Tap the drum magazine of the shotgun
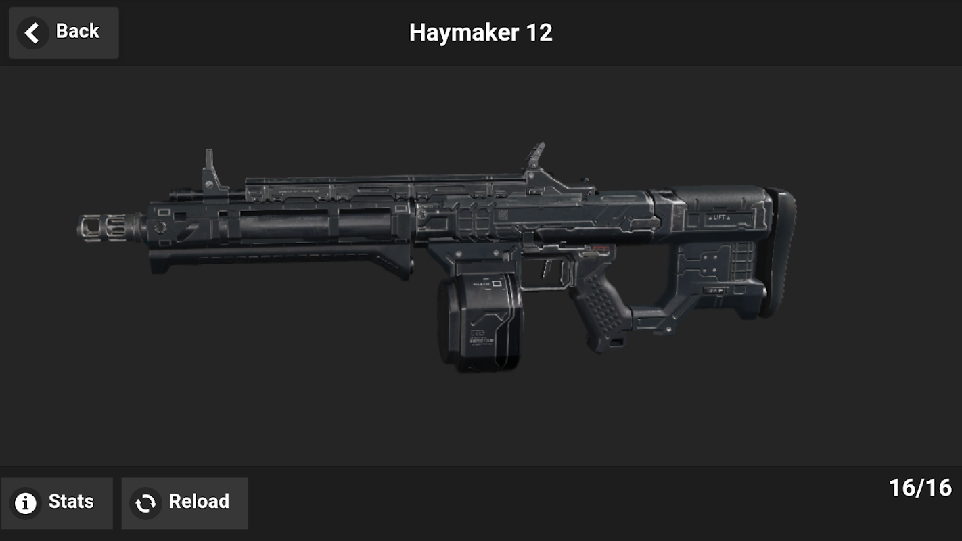Screen dimensions: 962x541 point(479,322)
